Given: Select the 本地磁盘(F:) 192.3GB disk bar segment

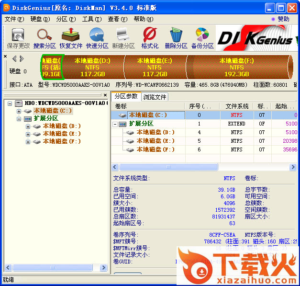Looking at the screenshot, I should 236,68.
